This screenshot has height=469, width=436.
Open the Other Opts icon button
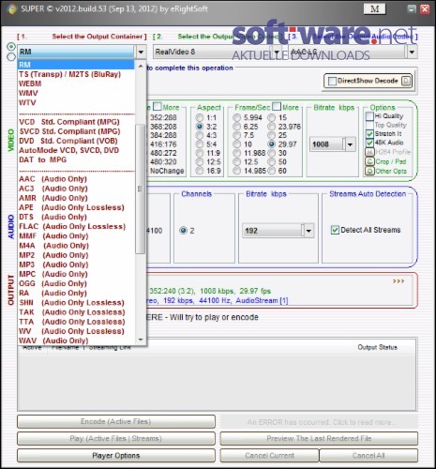[369, 171]
